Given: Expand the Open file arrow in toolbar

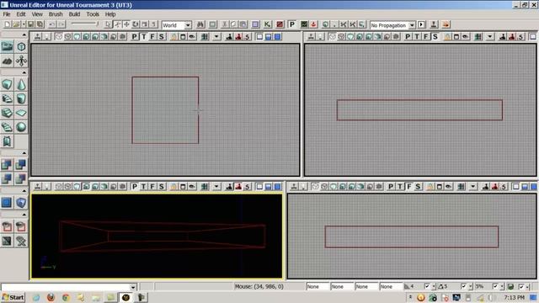Looking at the screenshot, I should pos(24,24).
